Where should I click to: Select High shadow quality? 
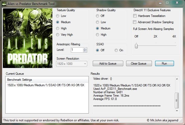point(98,35)
